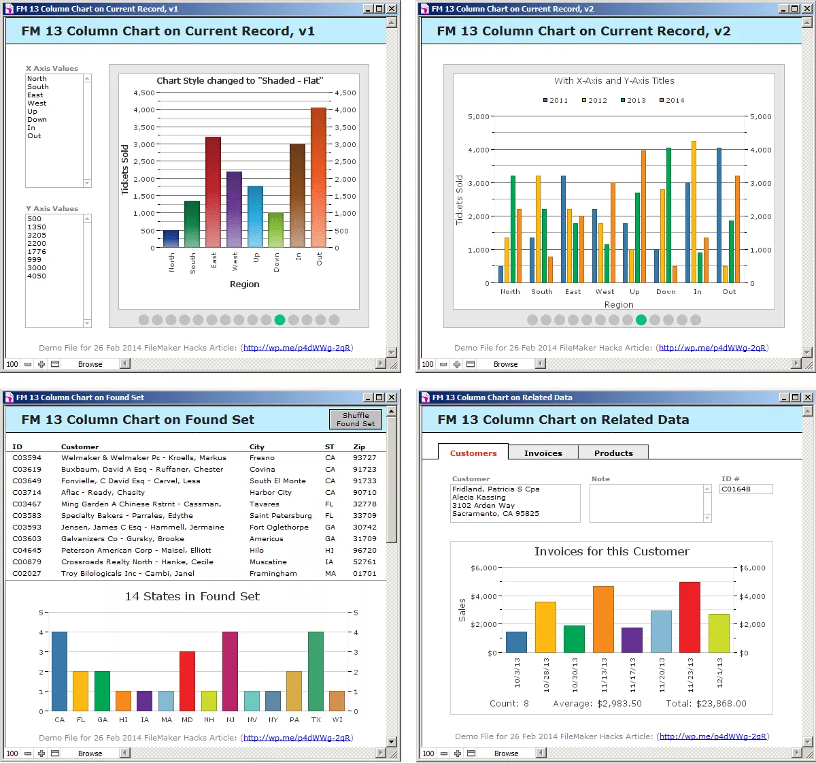816x763 pixels.
Task: Select the green active dot in v1 chart selector
Action: pos(279,320)
